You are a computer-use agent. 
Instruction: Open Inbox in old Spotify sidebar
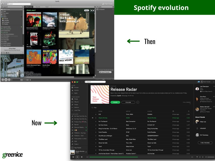(4, 15)
